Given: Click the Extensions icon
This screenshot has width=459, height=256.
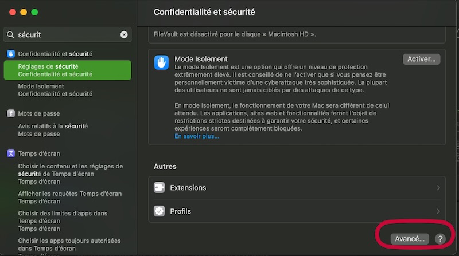Looking at the screenshot, I should [x=160, y=188].
